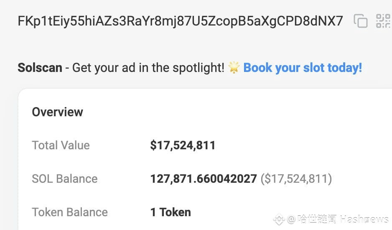This screenshot has height=230, width=392.
Task: Click the Token Balance label
Action: pyautogui.click(x=69, y=212)
